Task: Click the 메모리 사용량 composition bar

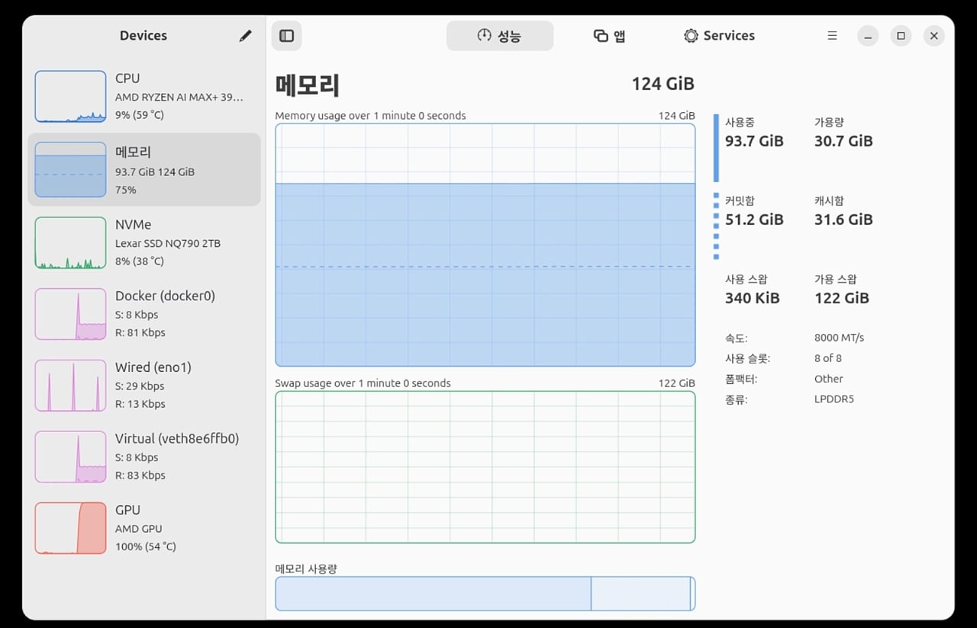Action: [x=485, y=594]
